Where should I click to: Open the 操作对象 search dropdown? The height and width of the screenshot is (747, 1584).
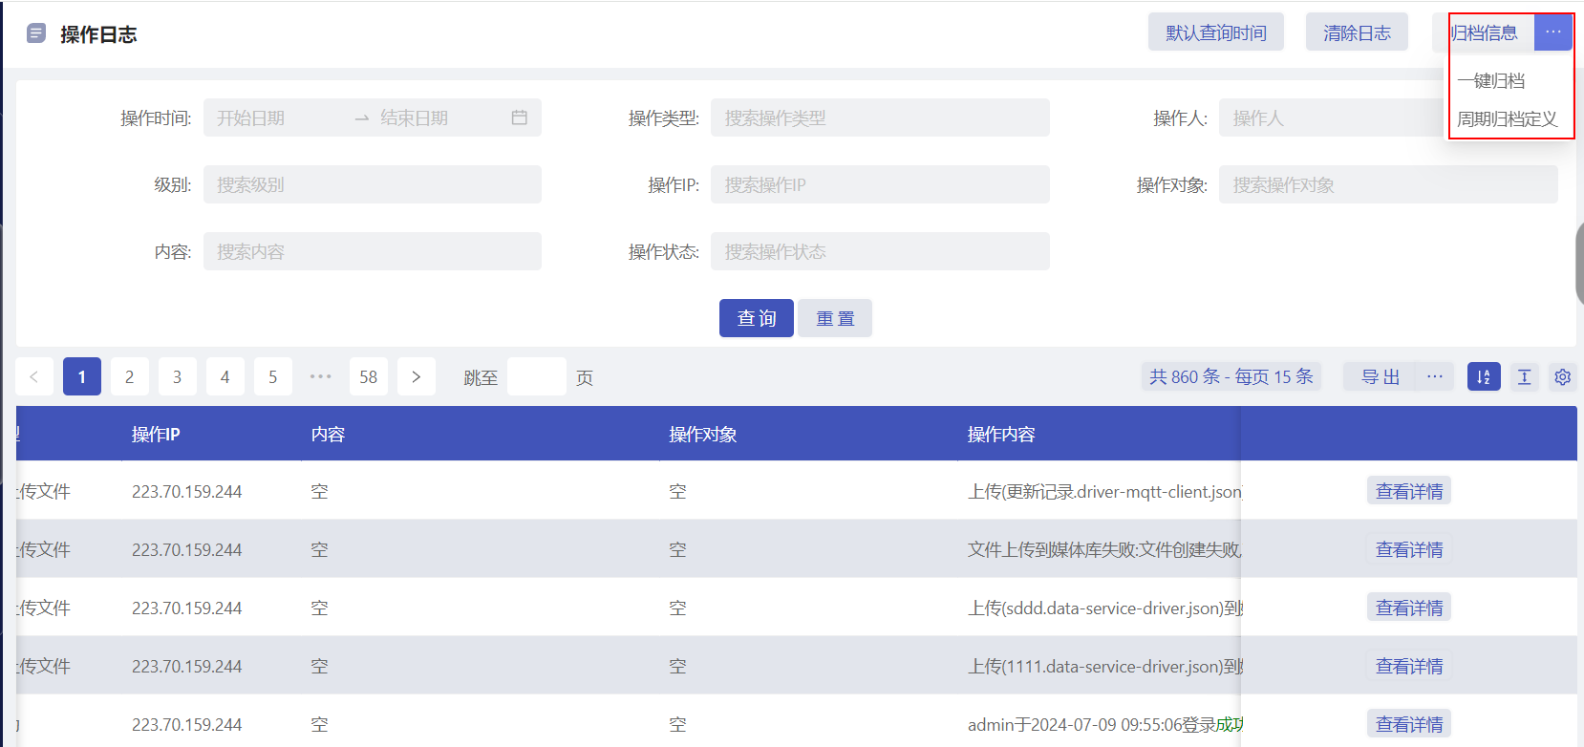click(1388, 184)
